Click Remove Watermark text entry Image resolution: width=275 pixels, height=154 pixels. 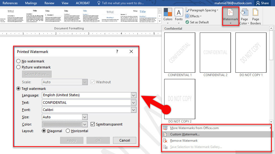184,141
